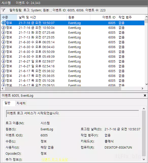
Task: Click the details pane vertical scrollbar thumb
Action: coord(144,133)
